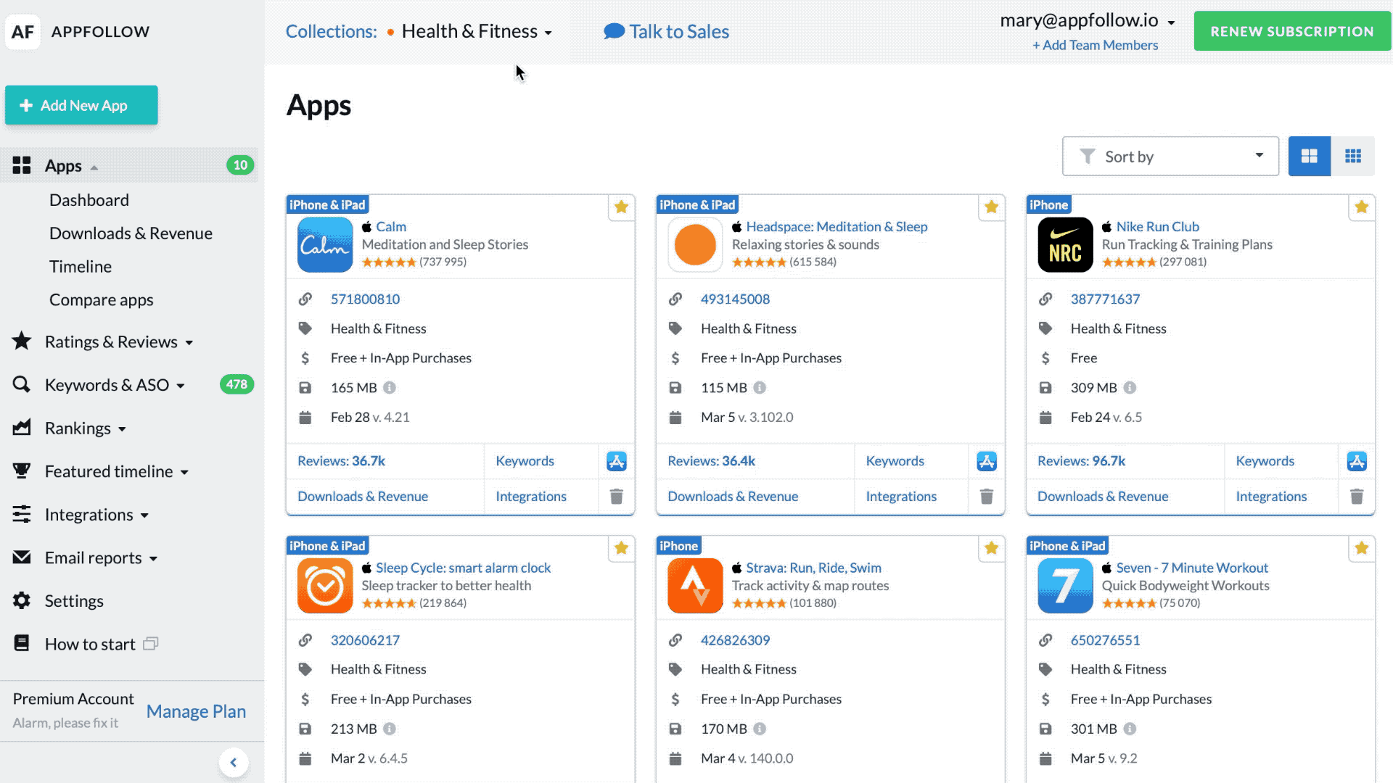The height and width of the screenshot is (783, 1393).
Task: Click the info icon next to 165 MB
Action: click(x=390, y=388)
